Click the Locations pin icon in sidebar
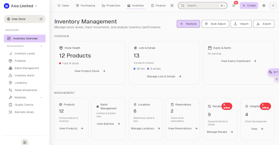279x145 pixels. pyautogui.click(x=10, y=83)
